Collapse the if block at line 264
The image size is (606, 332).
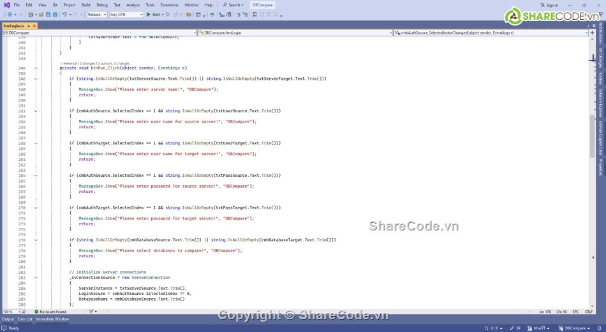click(36, 176)
